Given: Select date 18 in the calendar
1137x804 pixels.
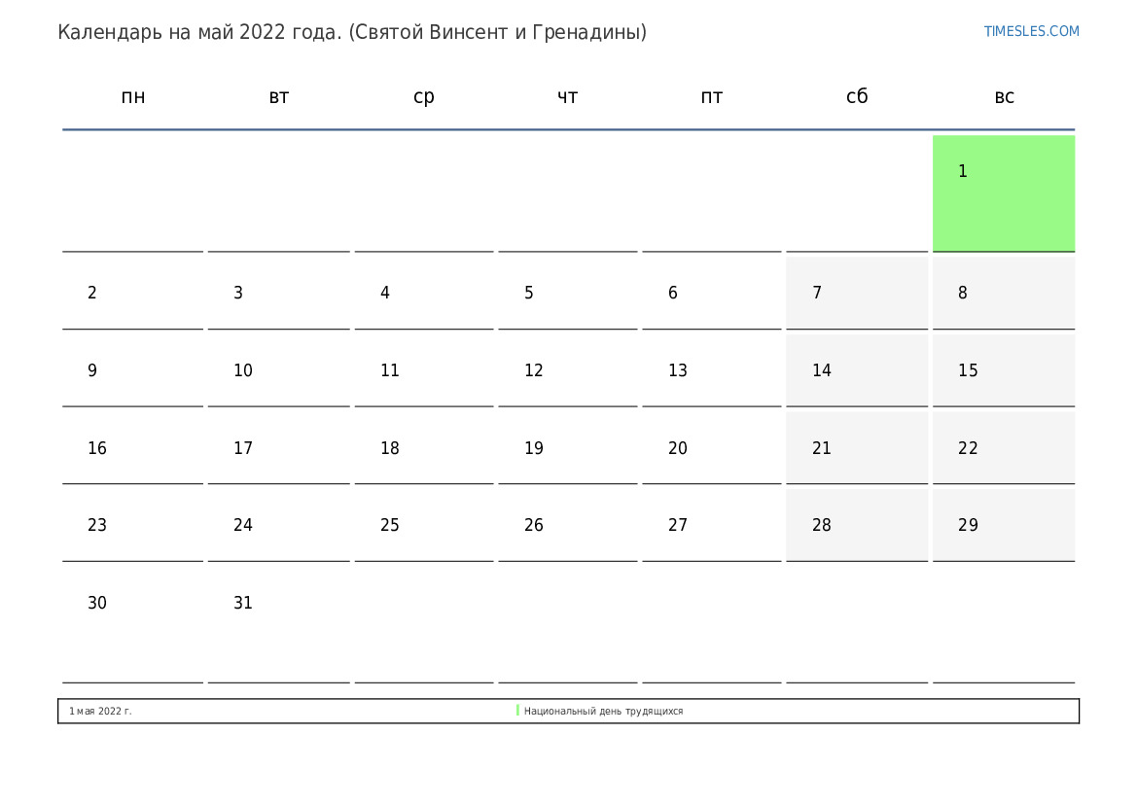Looking at the screenshot, I should 423,447.
